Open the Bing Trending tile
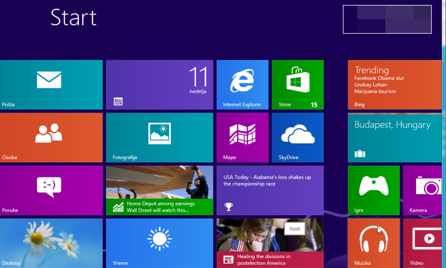The width and height of the screenshot is (446, 268). click(395, 84)
